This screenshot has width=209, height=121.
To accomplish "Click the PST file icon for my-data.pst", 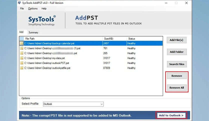I will pyautogui.click(x=21, y=58).
